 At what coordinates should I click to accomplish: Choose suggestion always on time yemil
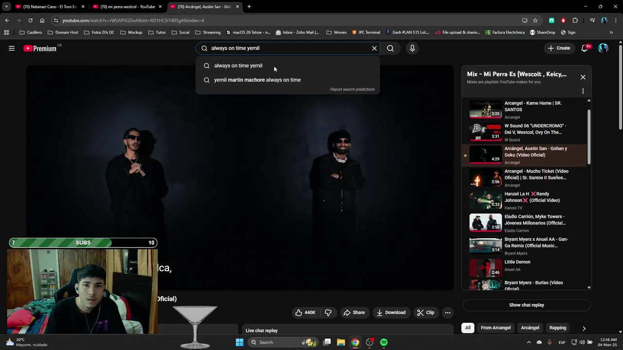288,66
